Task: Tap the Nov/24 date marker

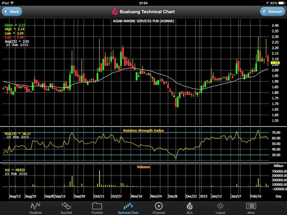Action: point(156,196)
